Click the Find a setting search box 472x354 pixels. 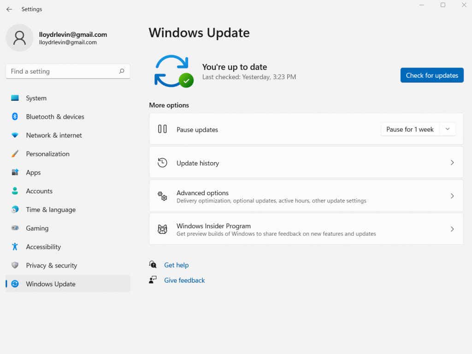(68, 71)
